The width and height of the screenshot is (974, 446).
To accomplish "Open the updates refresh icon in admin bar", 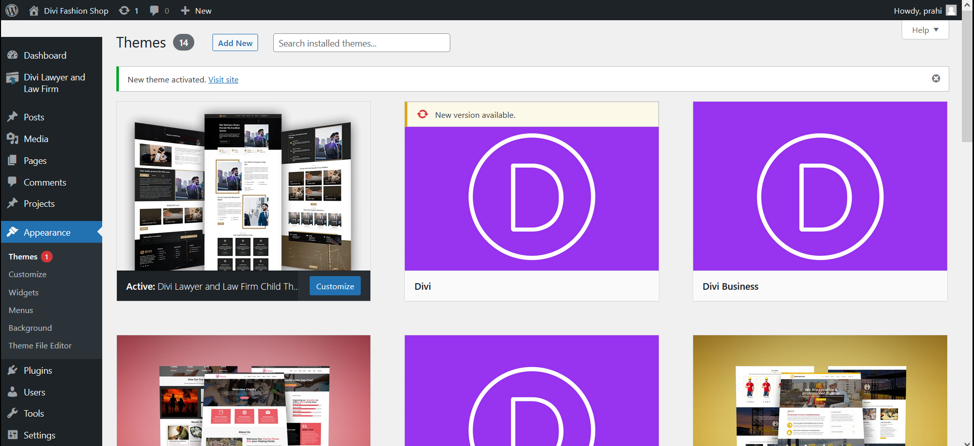I will click(x=124, y=11).
